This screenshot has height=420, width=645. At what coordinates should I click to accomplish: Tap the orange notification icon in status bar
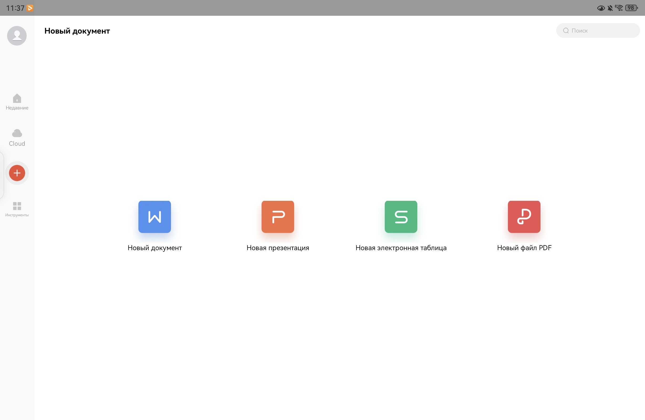[30, 8]
